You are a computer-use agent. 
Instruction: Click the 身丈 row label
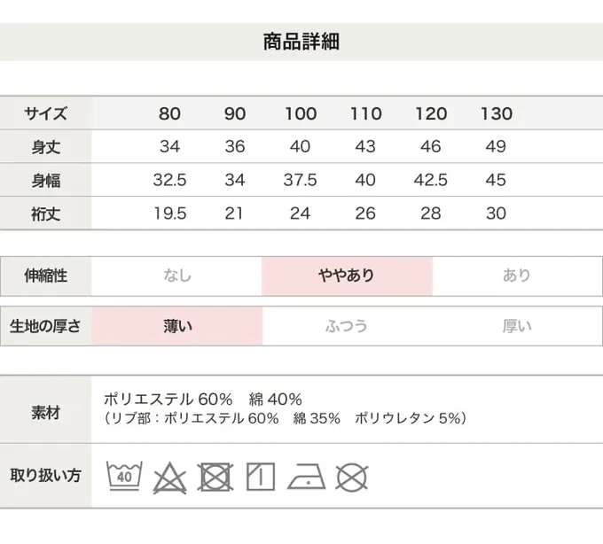pyautogui.click(x=45, y=147)
